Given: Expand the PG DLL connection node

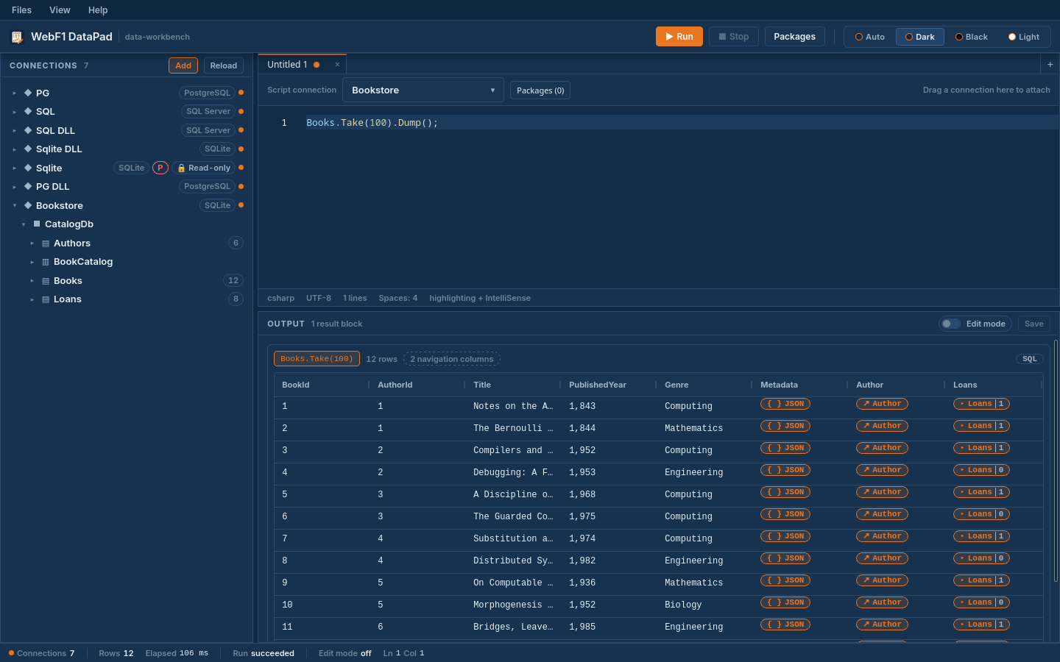Looking at the screenshot, I should click(x=14, y=187).
